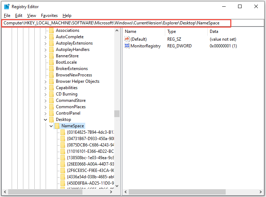Click the BannerStore folder icon
266x197 pixels.
pyautogui.click(x=51, y=56)
